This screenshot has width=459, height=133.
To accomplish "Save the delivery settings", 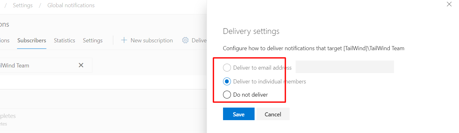I will point(239,114).
